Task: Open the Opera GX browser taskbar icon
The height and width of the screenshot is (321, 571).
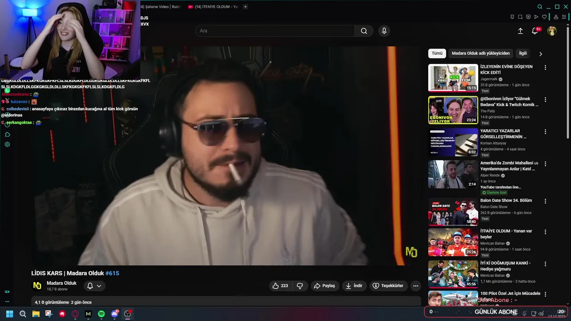Action: (75, 314)
